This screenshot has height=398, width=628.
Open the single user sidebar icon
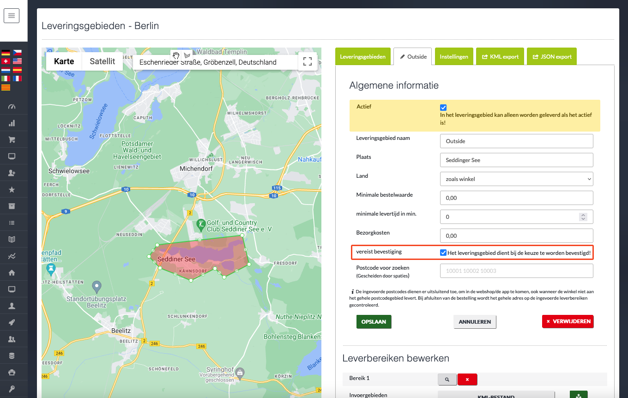pyautogui.click(x=12, y=306)
